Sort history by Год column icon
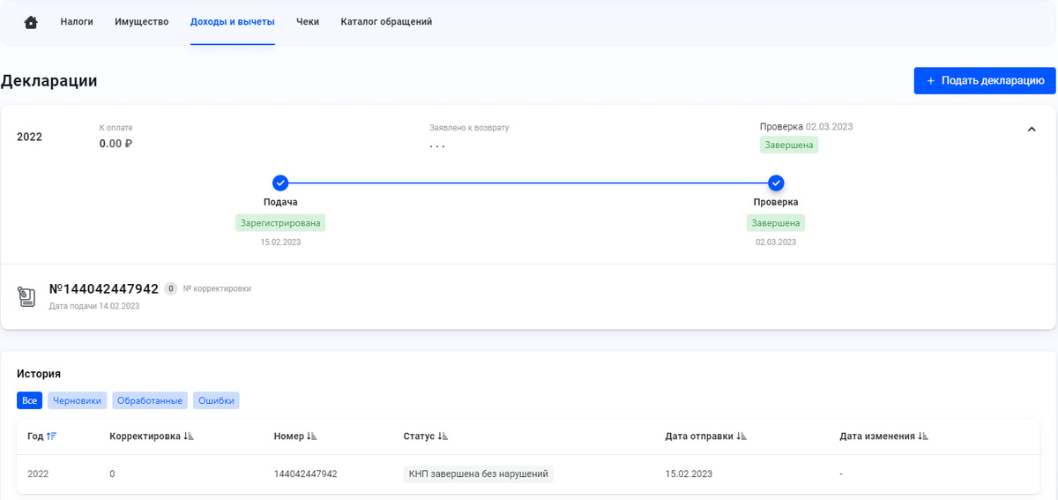This screenshot has height=500, width=1058. point(52,437)
